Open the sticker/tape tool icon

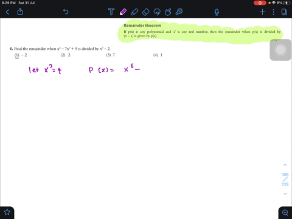[179, 12]
